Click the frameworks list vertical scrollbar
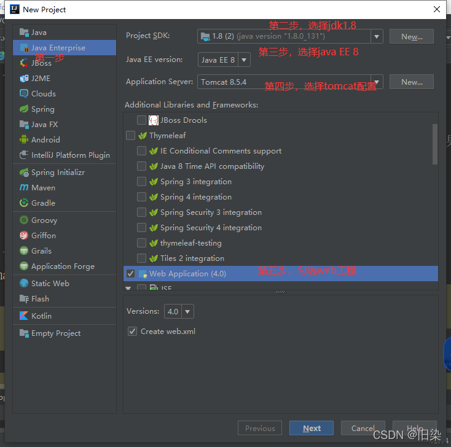Screen dimensions: 451x447 [435, 144]
